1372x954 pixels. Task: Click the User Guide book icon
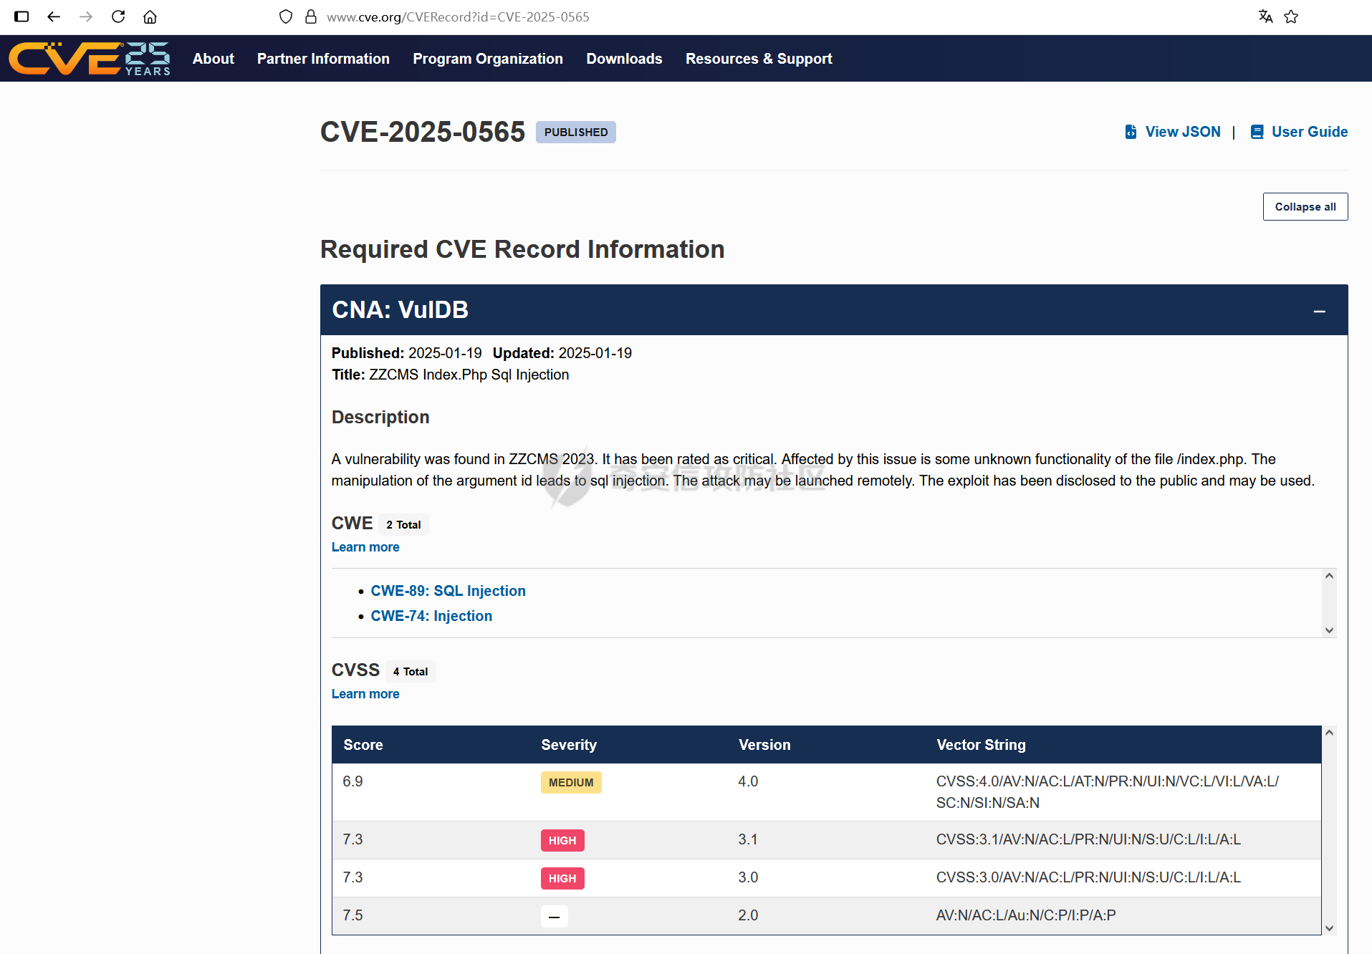click(1257, 132)
